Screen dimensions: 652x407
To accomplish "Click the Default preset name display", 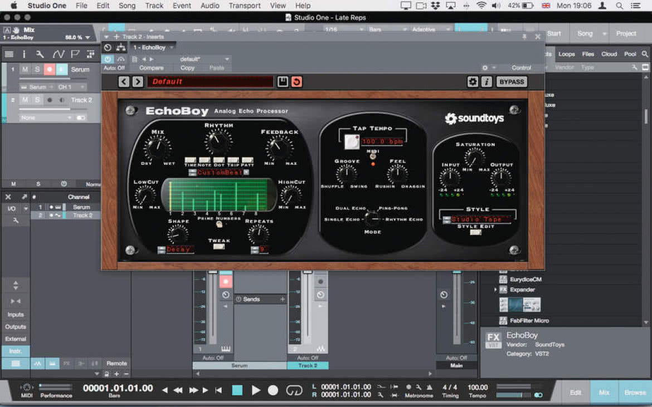I will pyautogui.click(x=210, y=82).
